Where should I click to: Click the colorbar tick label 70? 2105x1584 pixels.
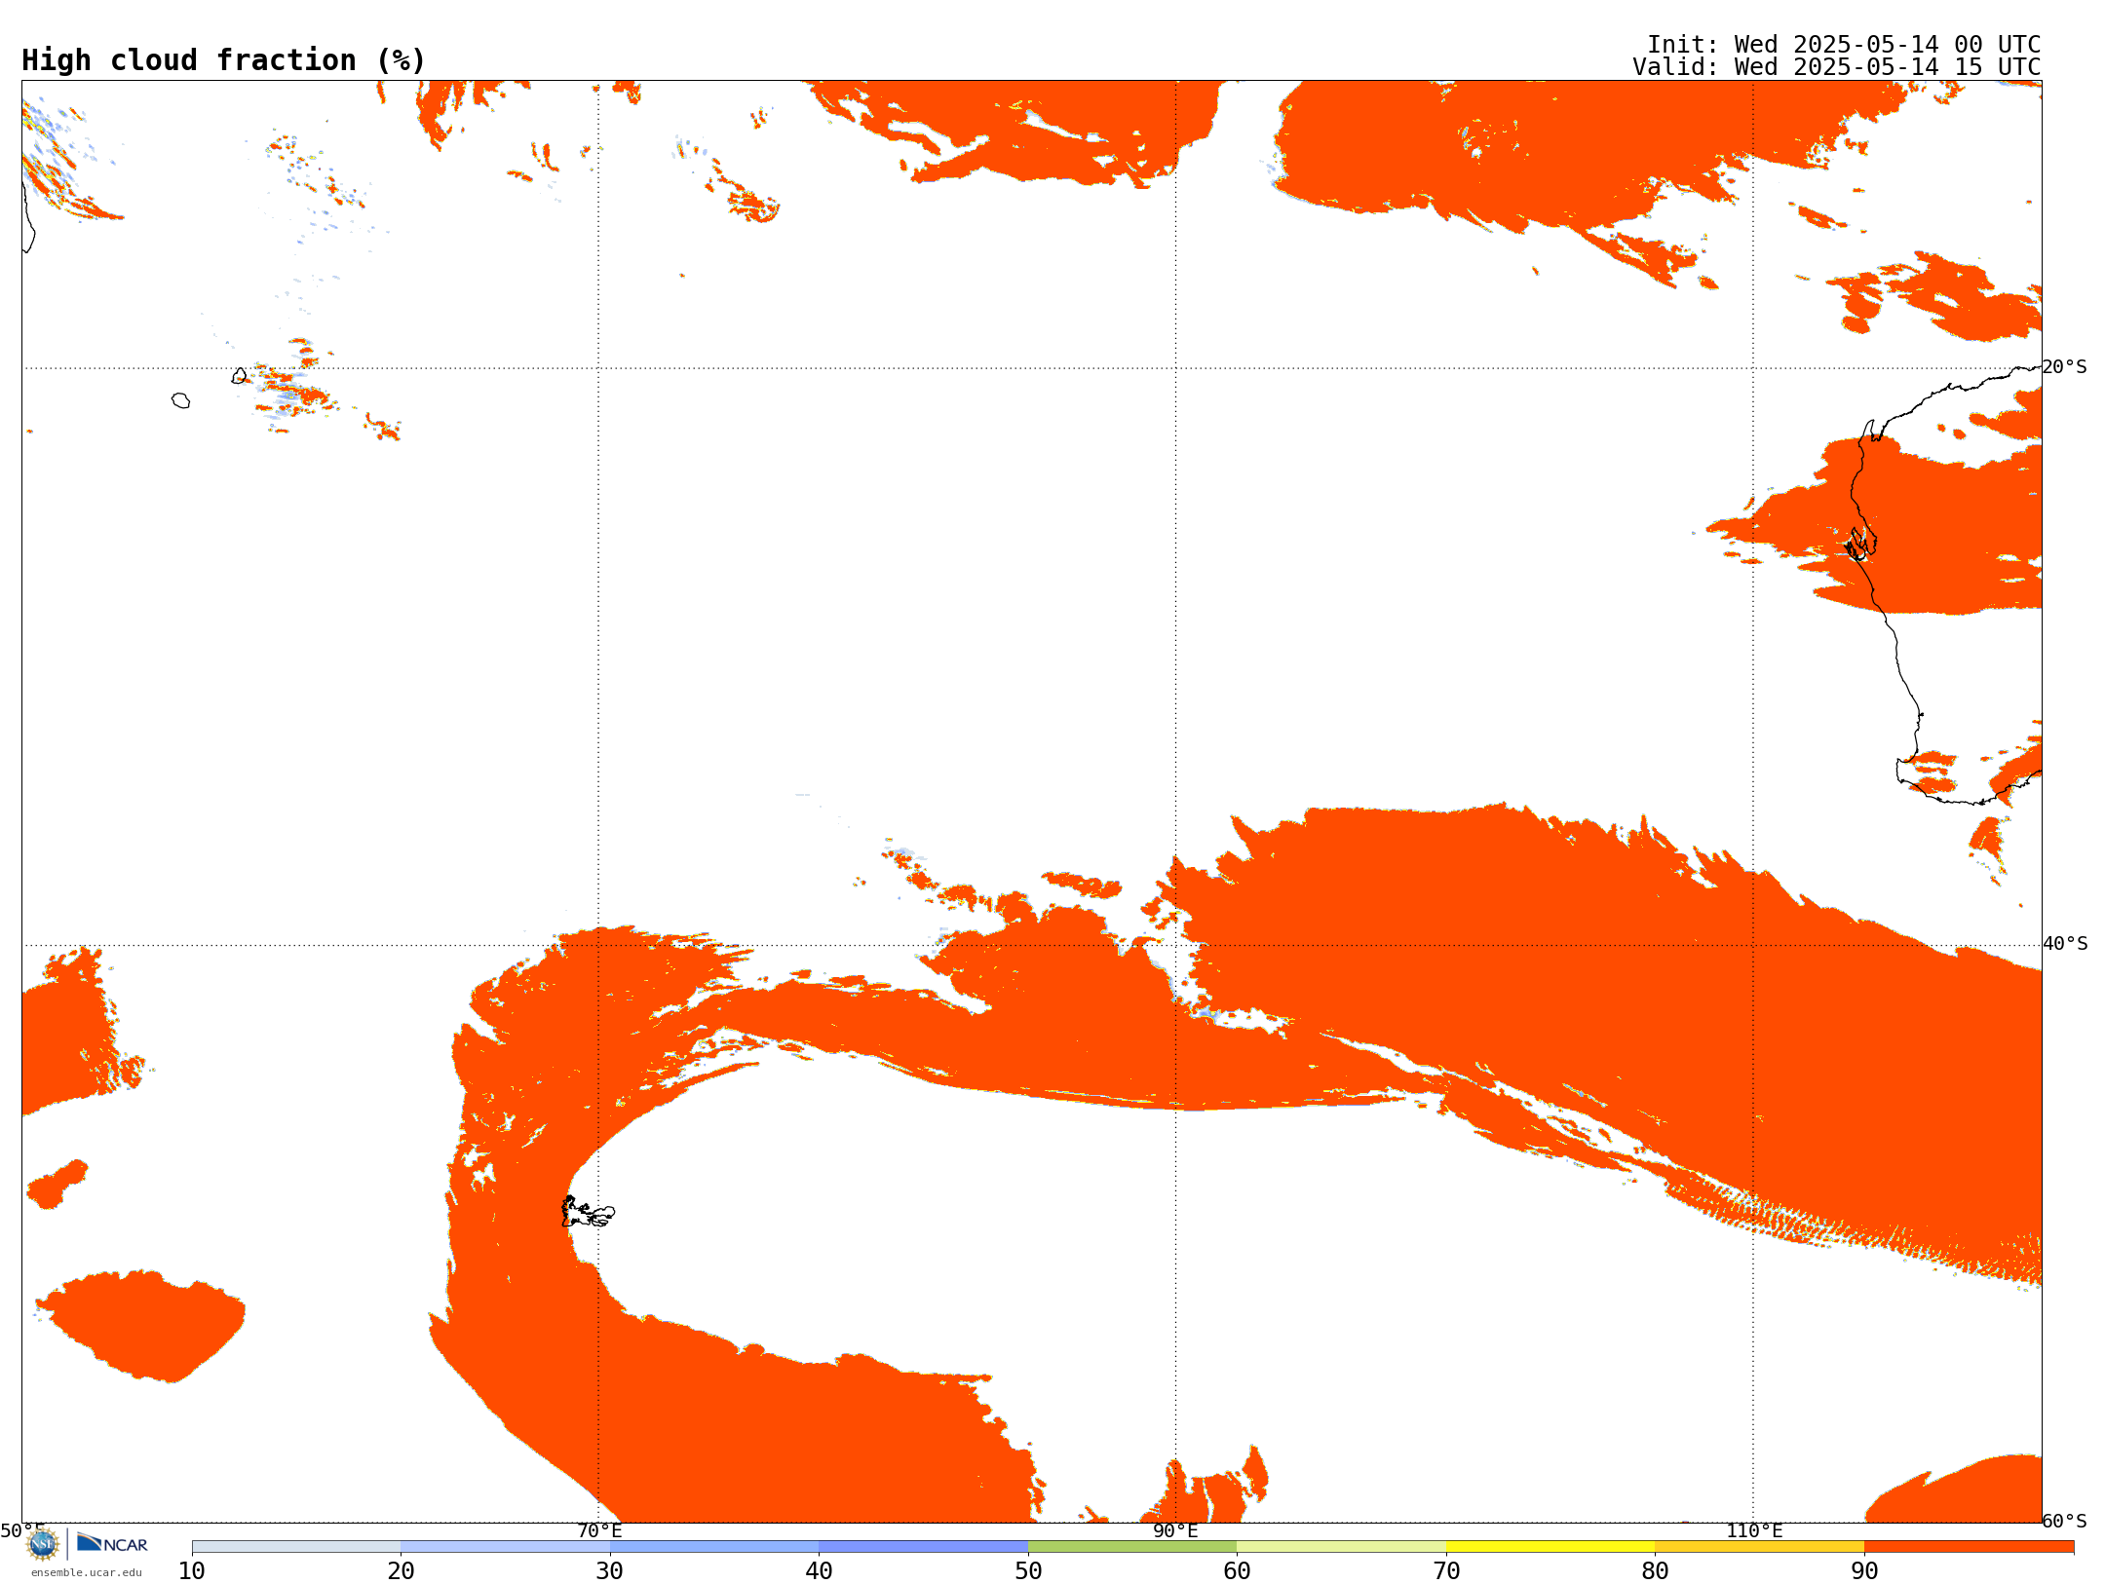[1446, 1570]
